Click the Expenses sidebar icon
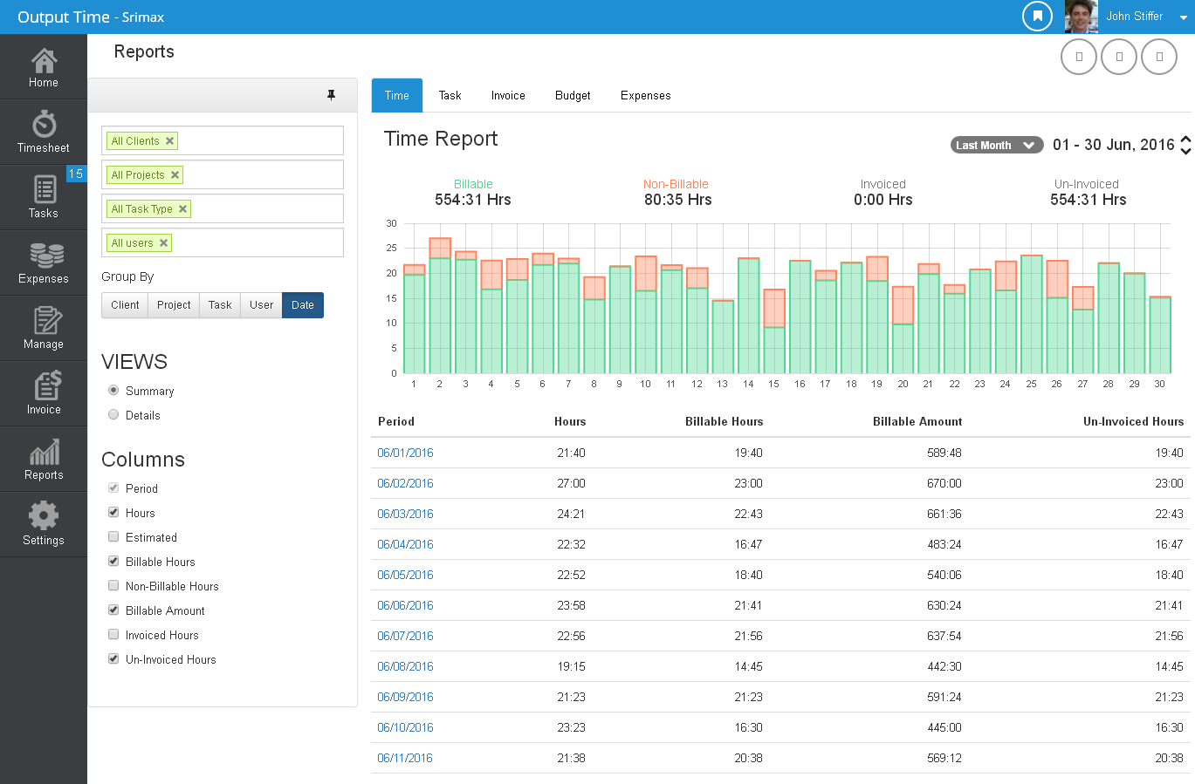This screenshot has height=784, width=1195. 43,262
